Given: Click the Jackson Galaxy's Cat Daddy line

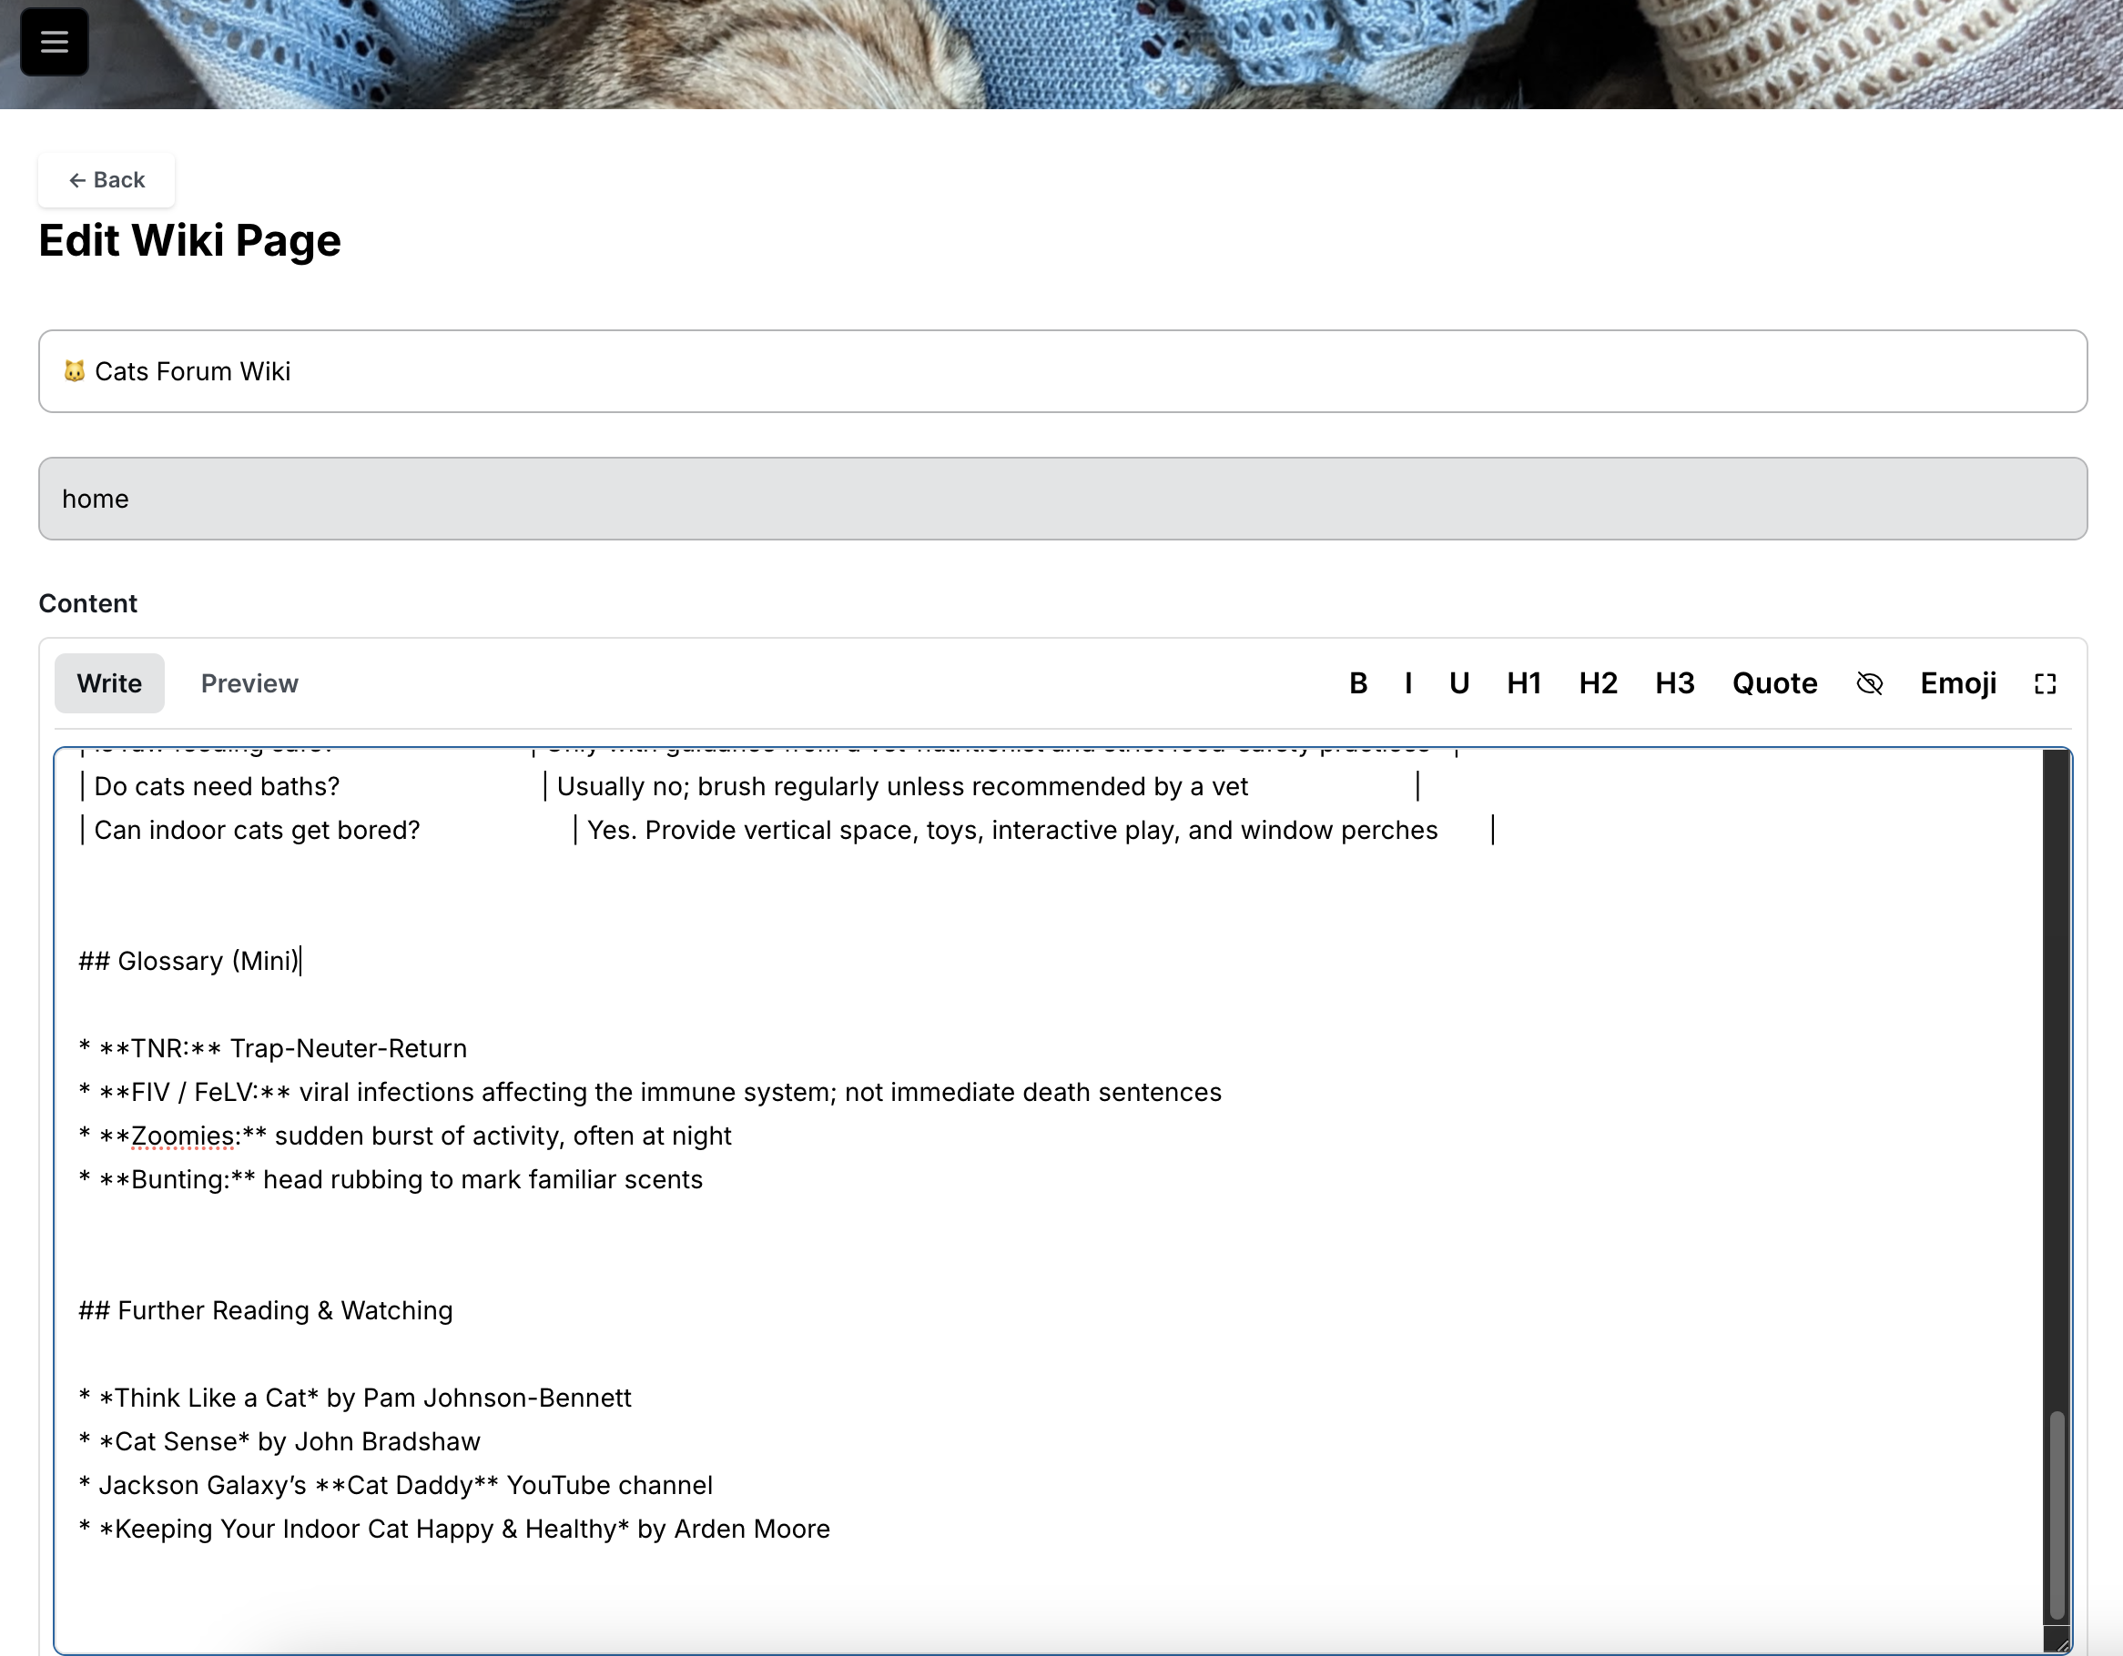Looking at the screenshot, I should pyautogui.click(x=396, y=1486).
